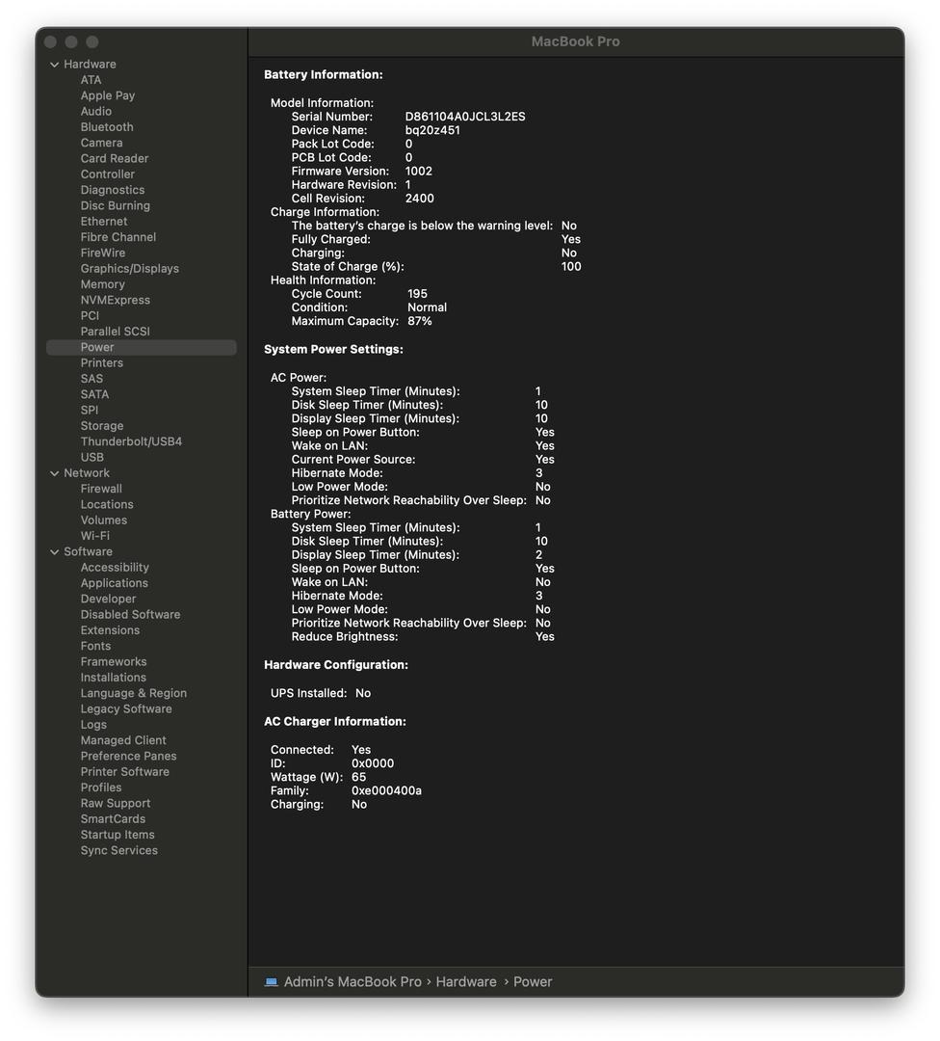Viewport: 940px width, 1041px height.
Task: Click the charger Family value 0xe000400a
Action: [386, 790]
